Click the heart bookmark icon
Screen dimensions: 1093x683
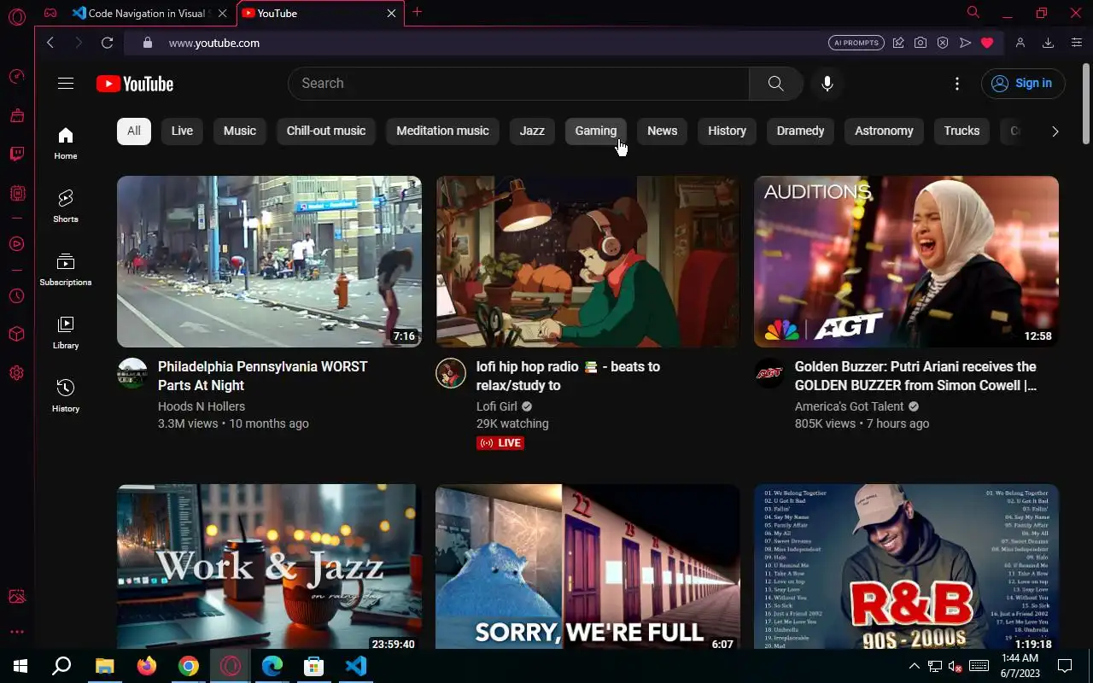click(987, 43)
